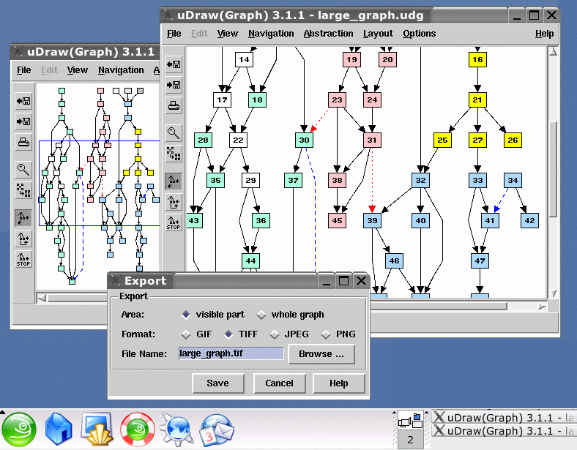577x450 pixels.
Task: Click the scroll up arrow in front window
Action: [x=553, y=51]
